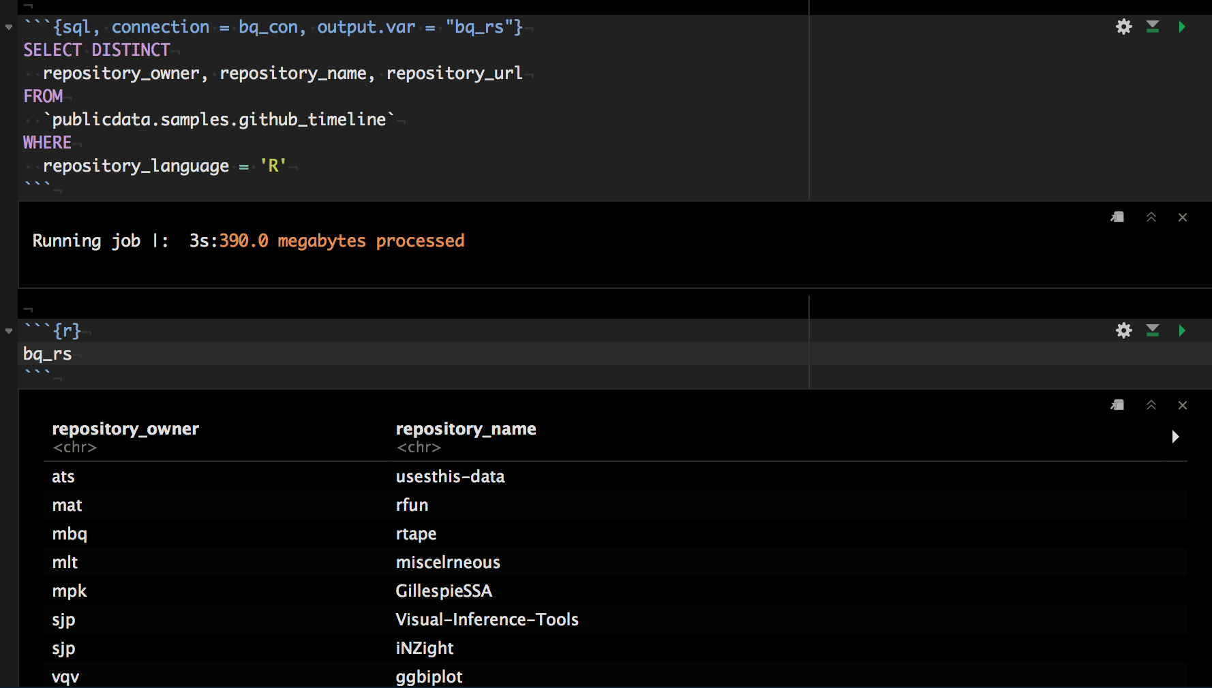Screen dimensions: 1212x688
Task: Clear the running job output panel
Action: tap(1183, 217)
